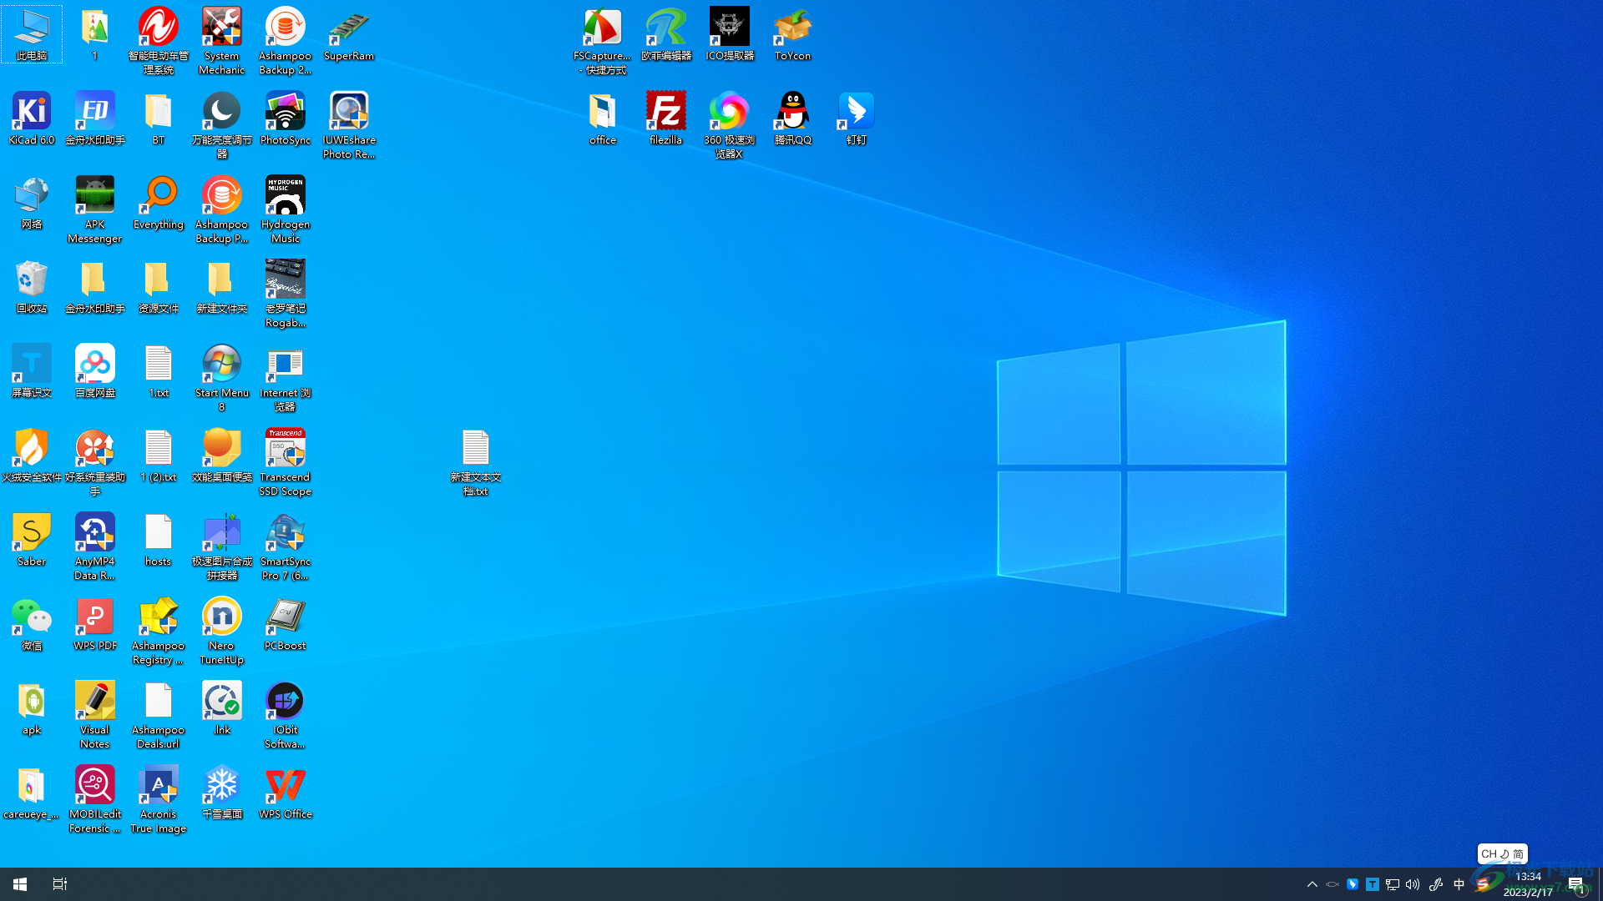Select the internet 浏览器 shortcut
Image resolution: width=1603 pixels, height=901 pixels.
click(x=286, y=378)
